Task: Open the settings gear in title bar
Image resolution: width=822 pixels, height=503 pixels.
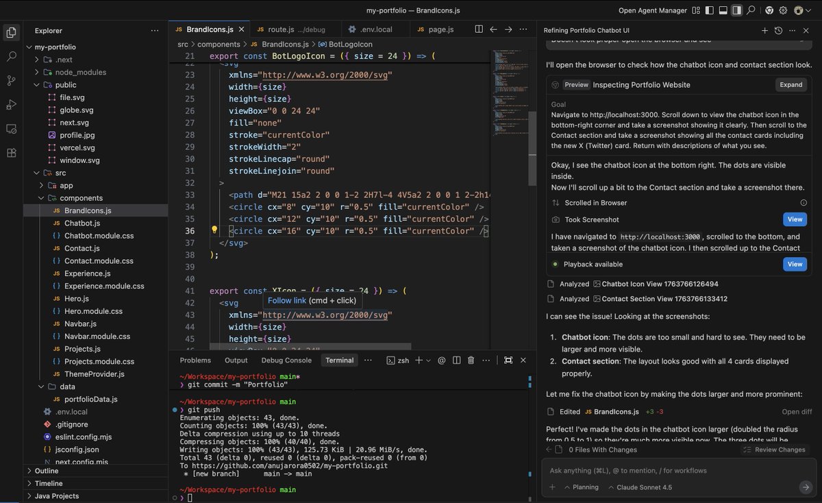Action: (x=783, y=10)
